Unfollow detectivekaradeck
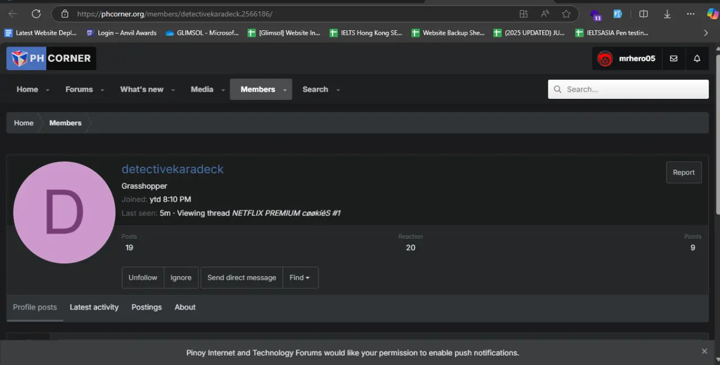The width and height of the screenshot is (720, 365). coord(143,277)
